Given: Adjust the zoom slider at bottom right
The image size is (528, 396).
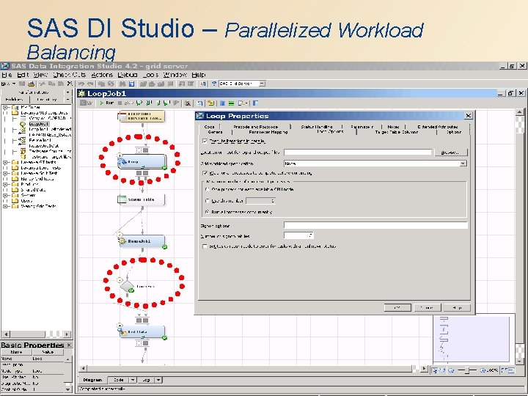Looking at the screenshot, I should pyautogui.click(x=466, y=370).
